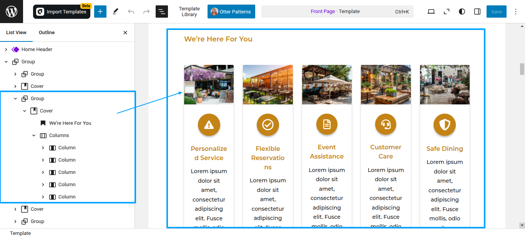Open the laptop device preview icon
Viewport: 525px width, 238px height.
431,12
